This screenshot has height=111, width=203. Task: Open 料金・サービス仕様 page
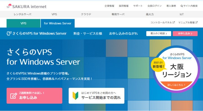[x=88, y=33]
